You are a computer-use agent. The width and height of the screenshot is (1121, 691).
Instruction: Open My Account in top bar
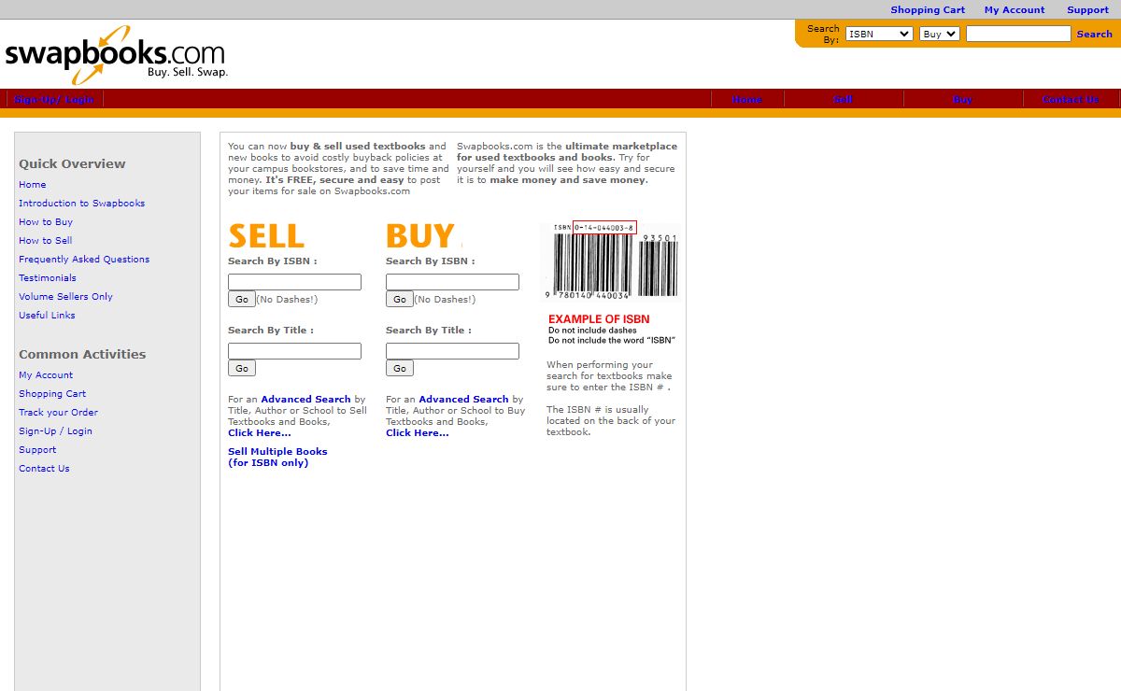(x=1015, y=9)
